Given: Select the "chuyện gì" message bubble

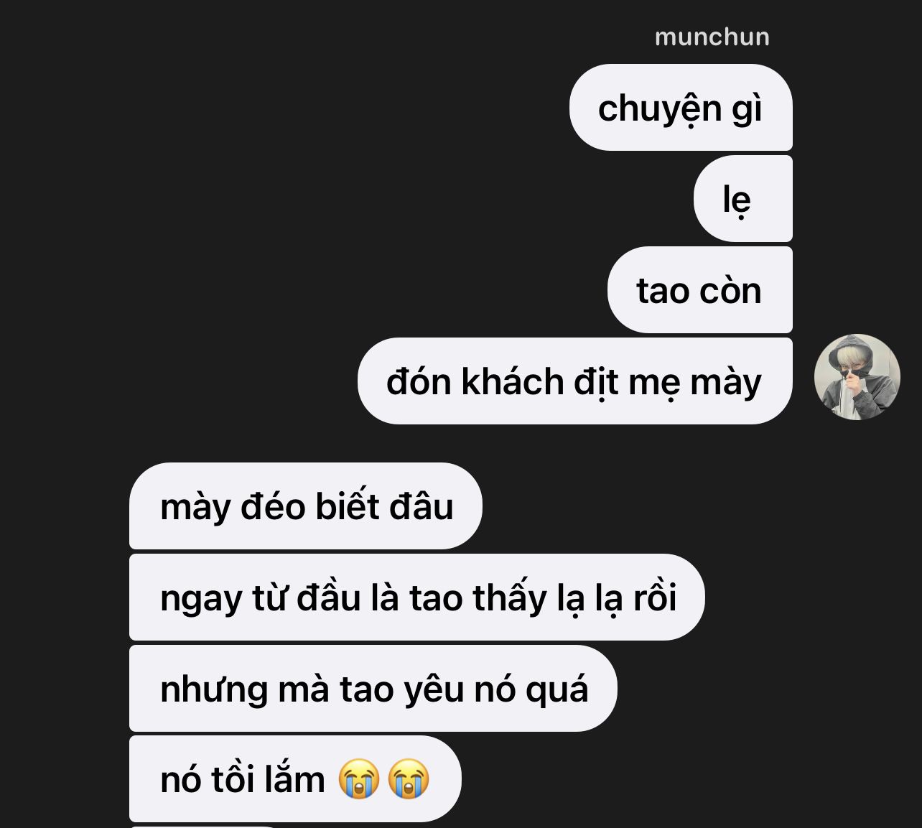Looking at the screenshot, I should pos(681,108).
